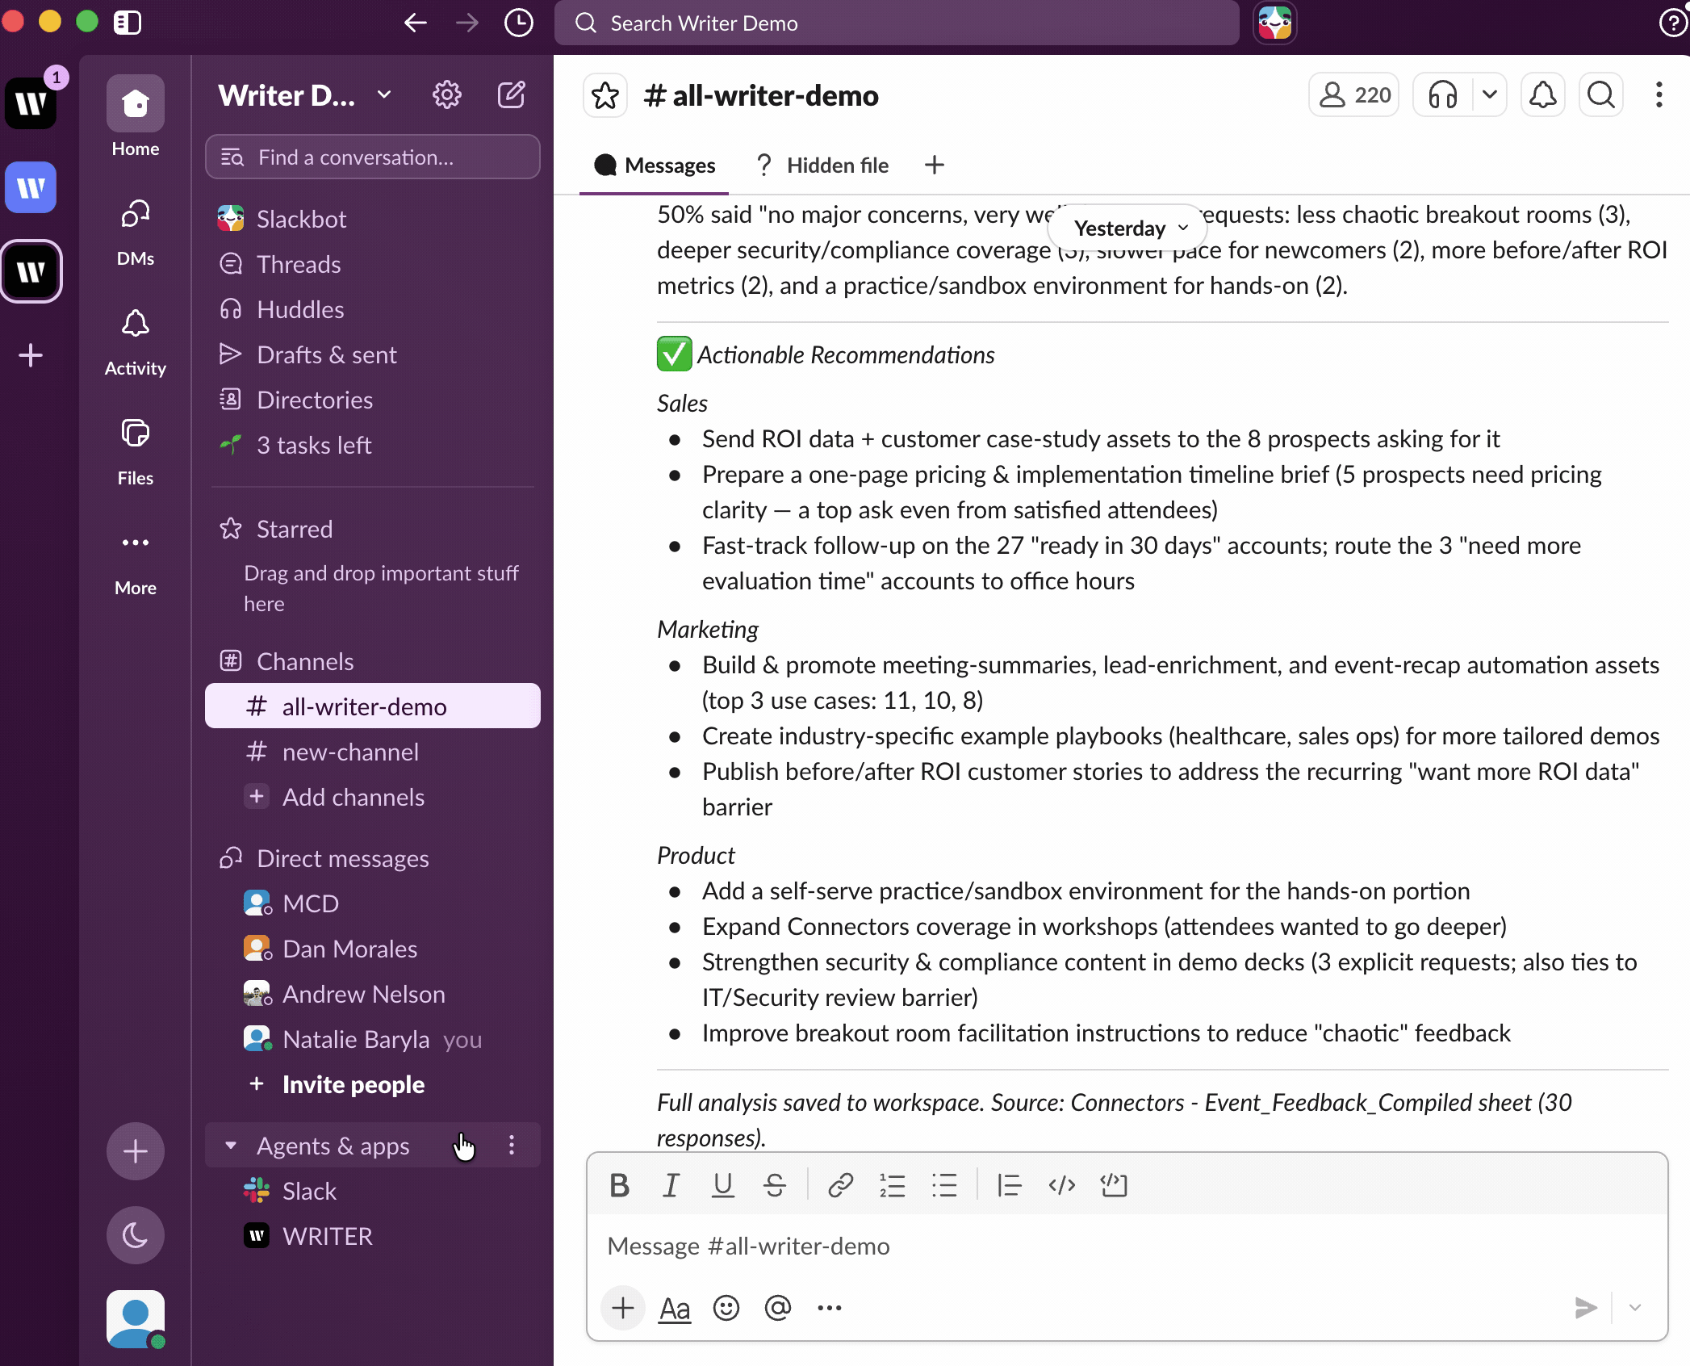Expand Writer Demo workspace menu
The image size is (1690, 1366).
click(x=305, y=95)
